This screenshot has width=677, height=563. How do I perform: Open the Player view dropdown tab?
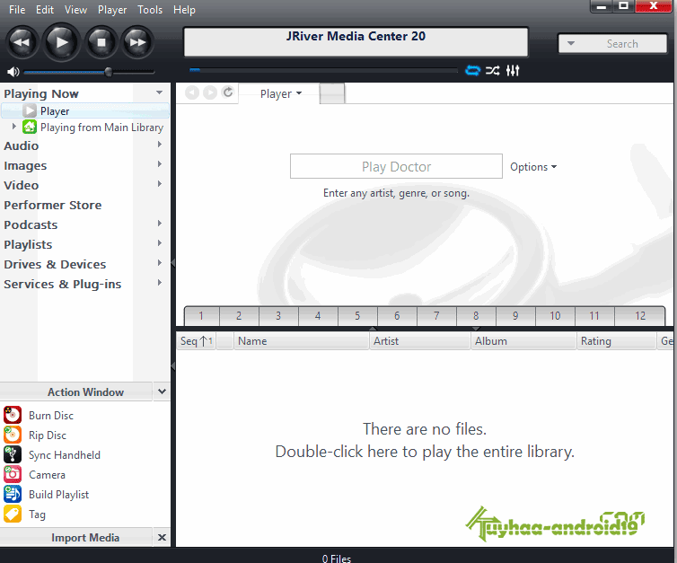click(x=281, y=93)
